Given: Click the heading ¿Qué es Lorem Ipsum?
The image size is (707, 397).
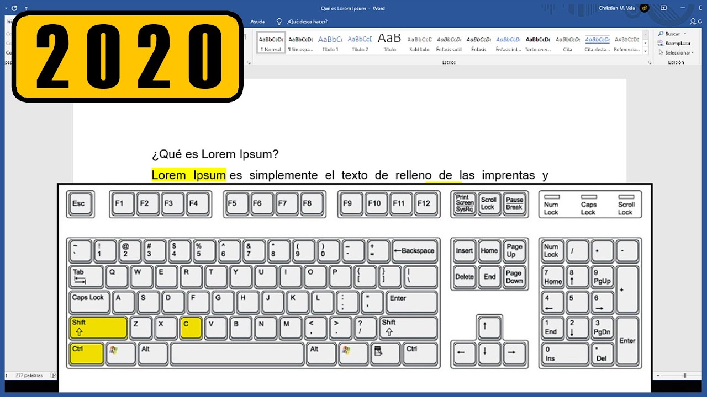Looking at the screenshot, I should [x=215, y=154].
